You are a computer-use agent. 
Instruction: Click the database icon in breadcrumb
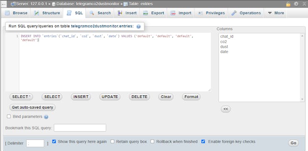pyautogui.click(x=54, y=4)
